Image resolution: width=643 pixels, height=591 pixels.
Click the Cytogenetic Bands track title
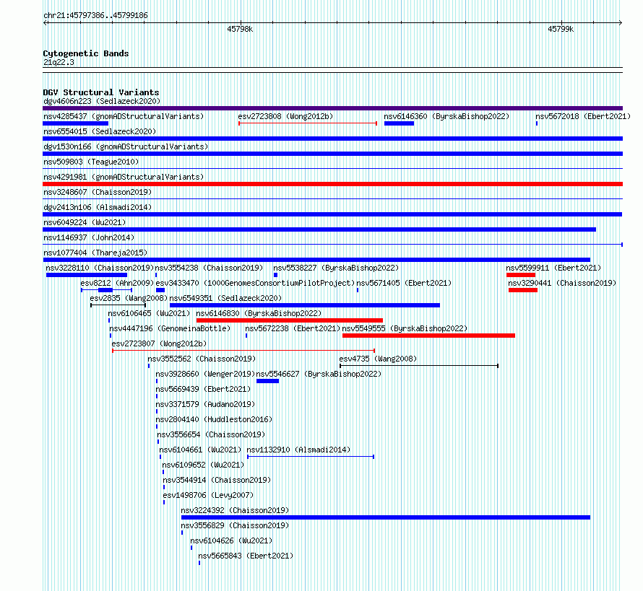pyautogui.click(x=86, y=53)
